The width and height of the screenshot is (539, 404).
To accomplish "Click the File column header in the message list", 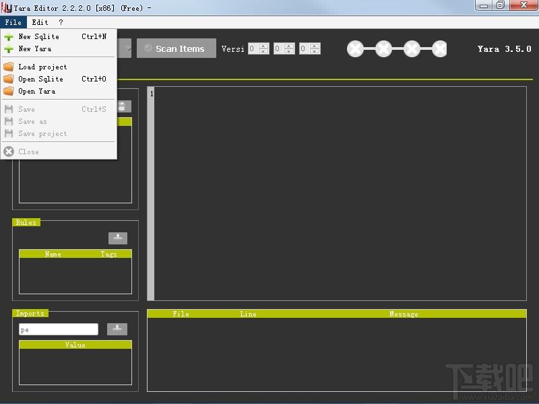I will click(x=181, y=314).
